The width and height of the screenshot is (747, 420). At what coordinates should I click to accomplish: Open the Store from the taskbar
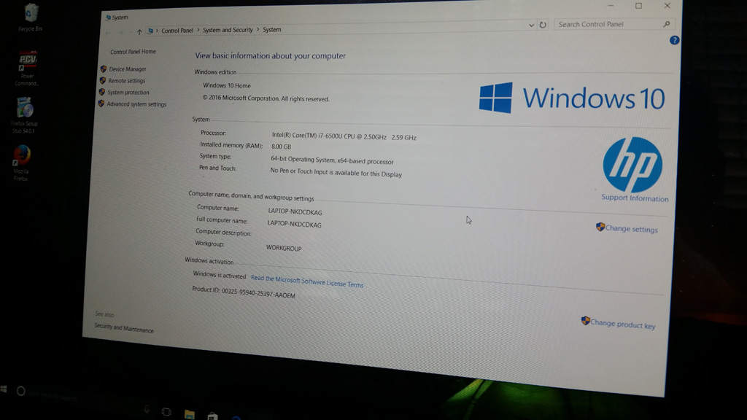212,416
